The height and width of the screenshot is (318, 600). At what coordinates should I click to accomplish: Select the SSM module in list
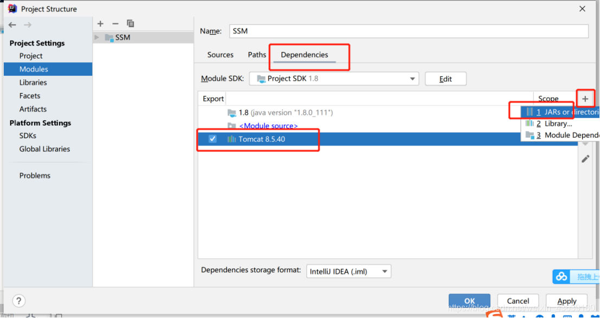[x=143, y=37]
